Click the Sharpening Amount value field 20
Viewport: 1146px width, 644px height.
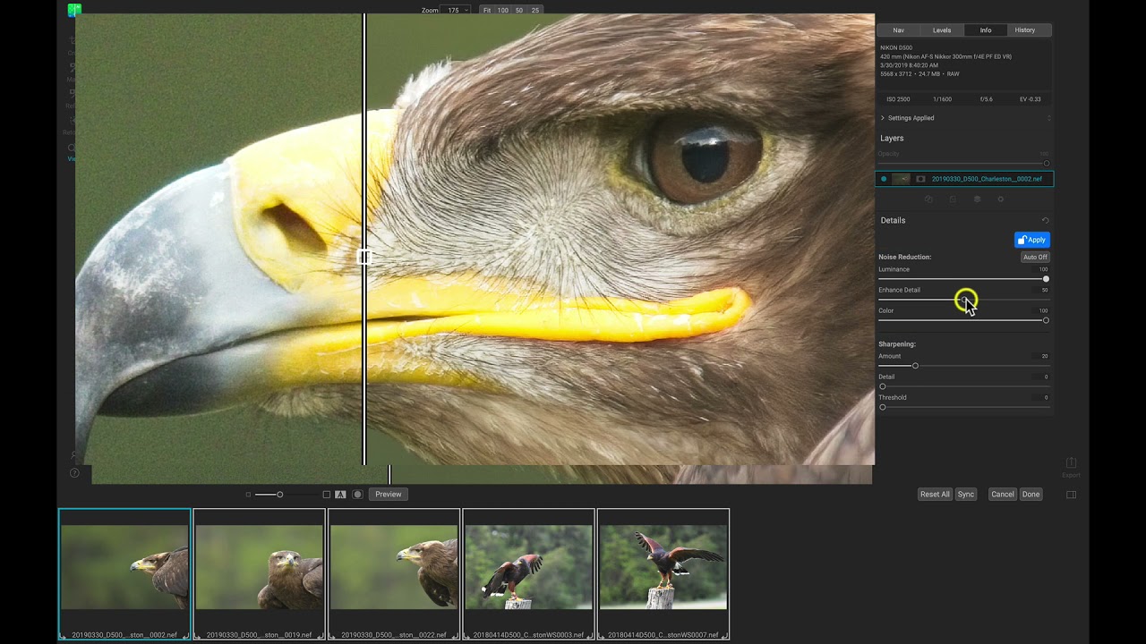click(1039, 356)
